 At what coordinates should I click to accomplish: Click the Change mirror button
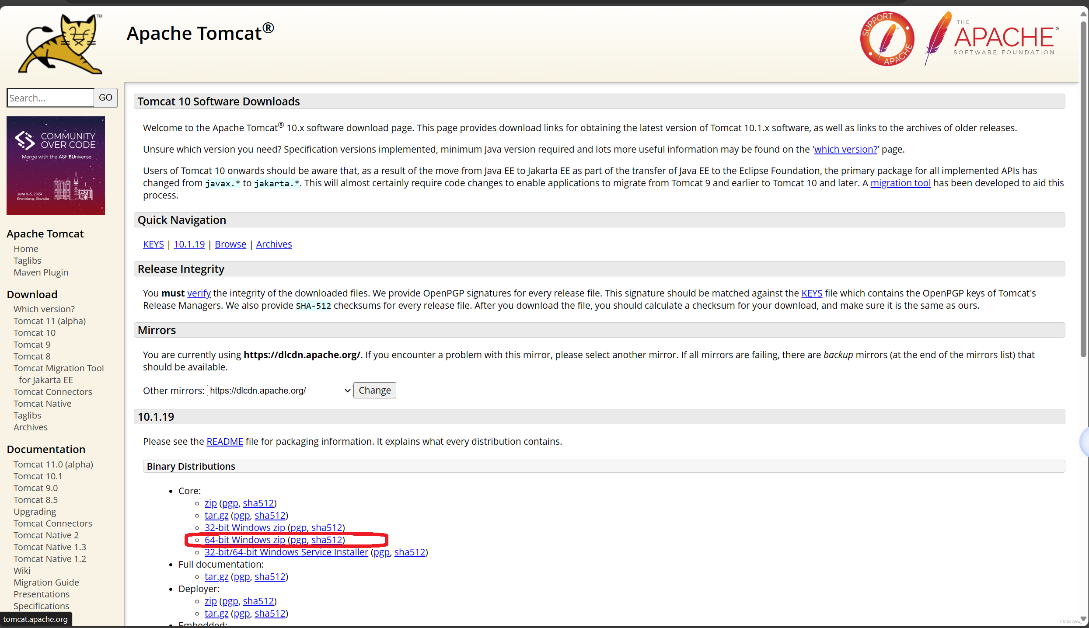(375, 391)
